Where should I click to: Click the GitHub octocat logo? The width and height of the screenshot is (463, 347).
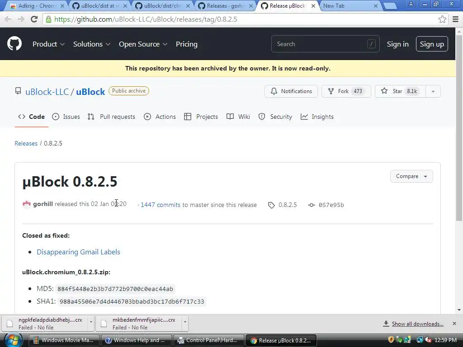(x=14, y=44)
